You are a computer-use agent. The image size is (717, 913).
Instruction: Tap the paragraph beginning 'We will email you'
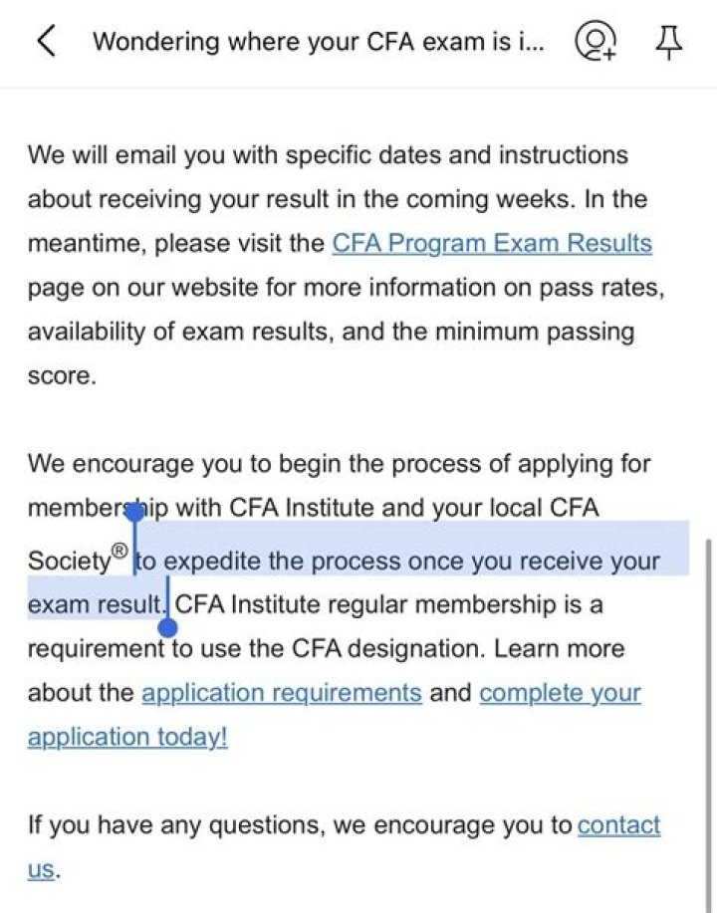[346, 265]
